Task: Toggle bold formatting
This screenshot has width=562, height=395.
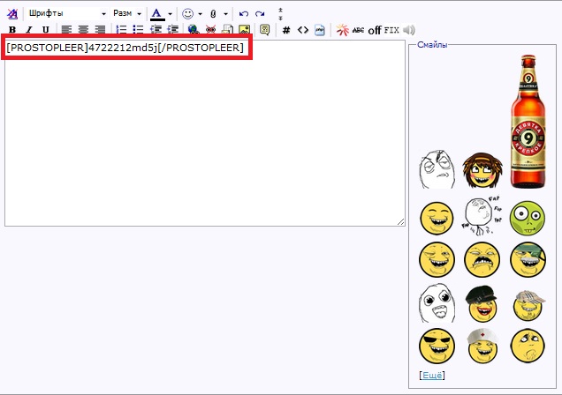Action: click(x=12, y=30)
